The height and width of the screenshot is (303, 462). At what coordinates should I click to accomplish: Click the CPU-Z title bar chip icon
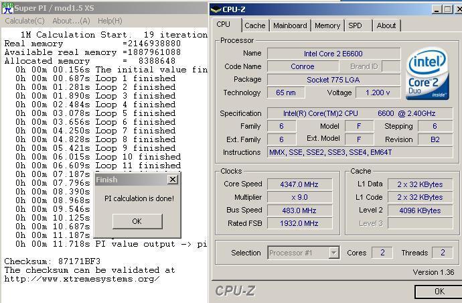coord(216,9)
